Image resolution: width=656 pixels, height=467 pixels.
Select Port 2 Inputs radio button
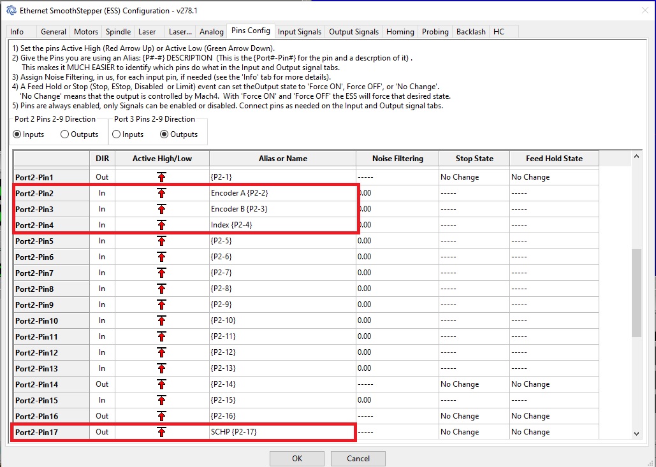point(18,134)
